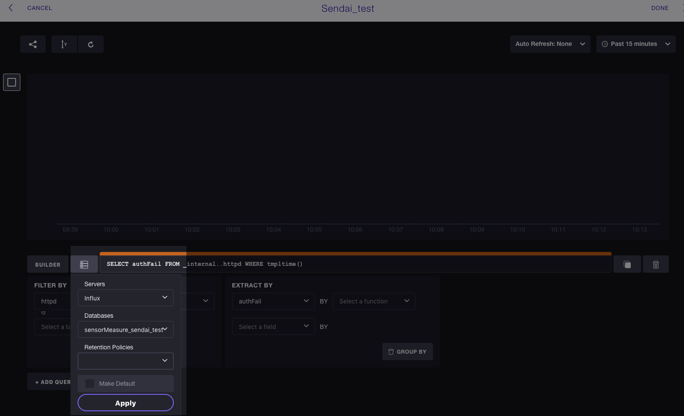Click the CANCEL link
Viewport: 684px width, 416px height.
(x=39, y=8)
